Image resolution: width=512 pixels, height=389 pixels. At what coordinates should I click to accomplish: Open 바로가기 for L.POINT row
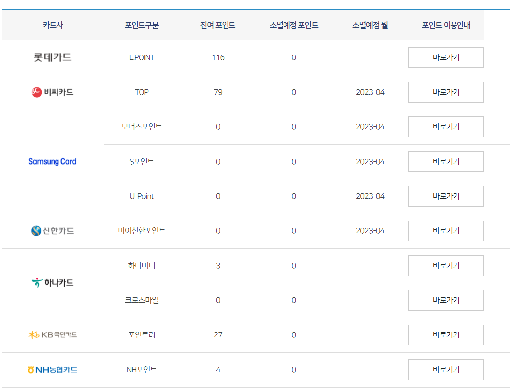point(446,57)
